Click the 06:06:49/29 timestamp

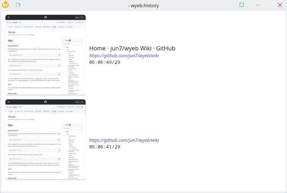(104, 62)
